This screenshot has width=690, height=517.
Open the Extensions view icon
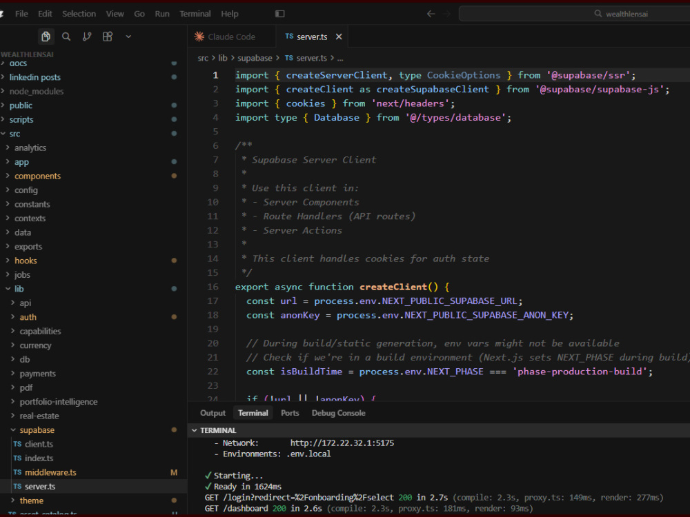pos(108,37)
